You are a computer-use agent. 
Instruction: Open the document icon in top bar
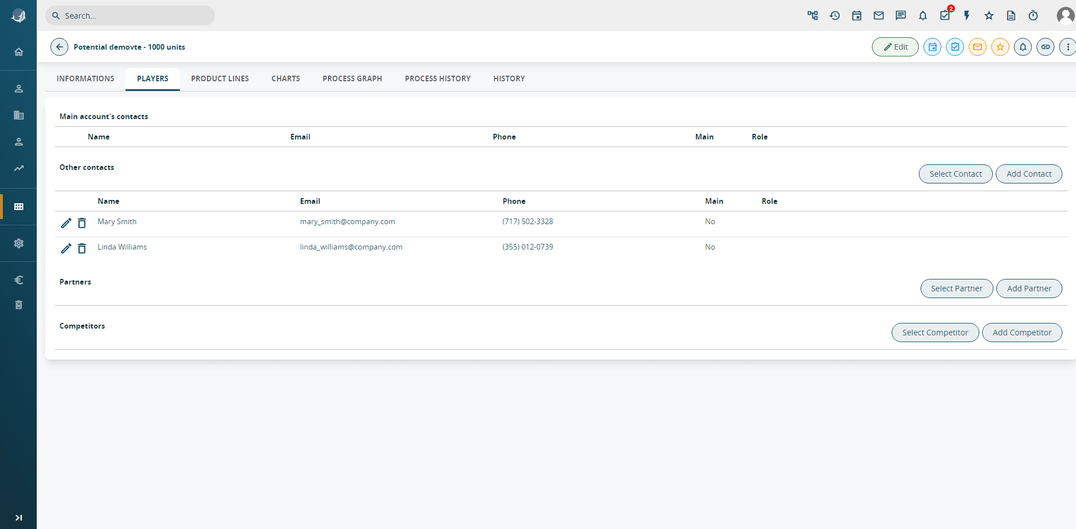click(x=1011, y=16)
